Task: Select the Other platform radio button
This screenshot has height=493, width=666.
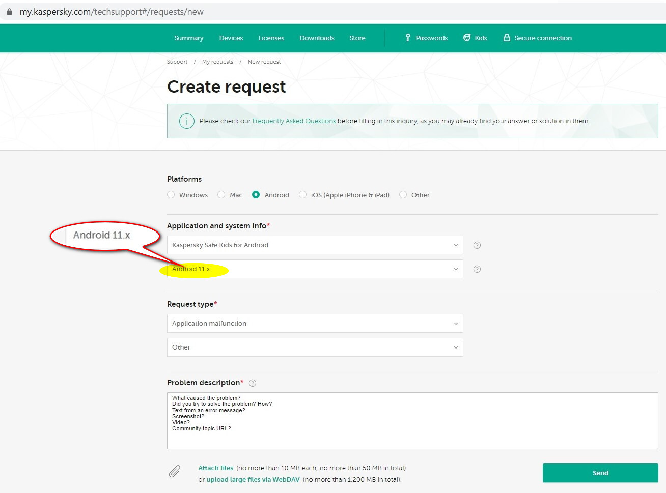Action: tap(403, 195)
